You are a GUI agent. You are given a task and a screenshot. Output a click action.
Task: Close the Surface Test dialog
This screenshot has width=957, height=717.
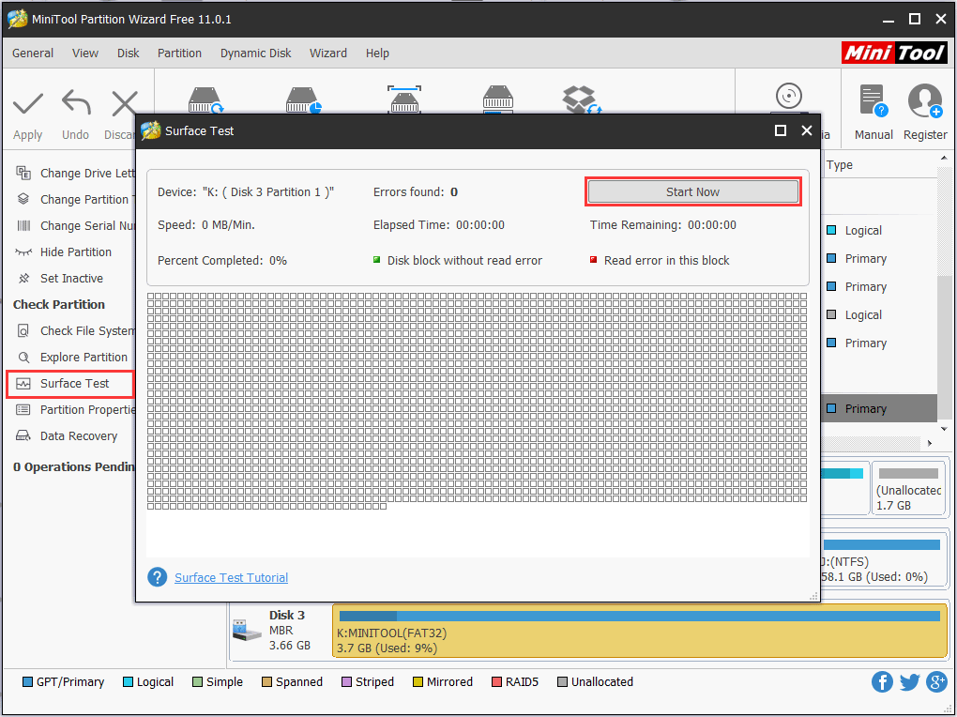[807, 130]
